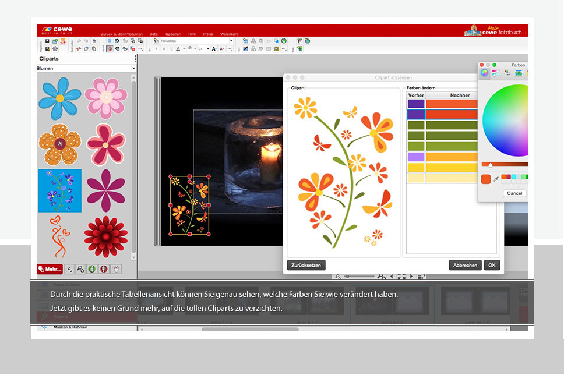Click the red thumbs-down icon below cliparts

[104, 269]
